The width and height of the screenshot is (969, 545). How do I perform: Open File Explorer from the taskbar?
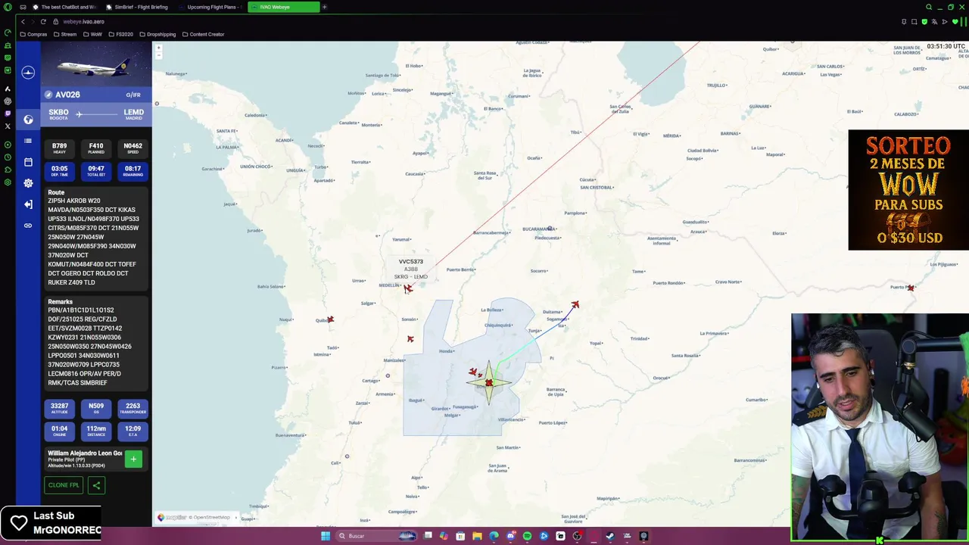click(477, 536)
